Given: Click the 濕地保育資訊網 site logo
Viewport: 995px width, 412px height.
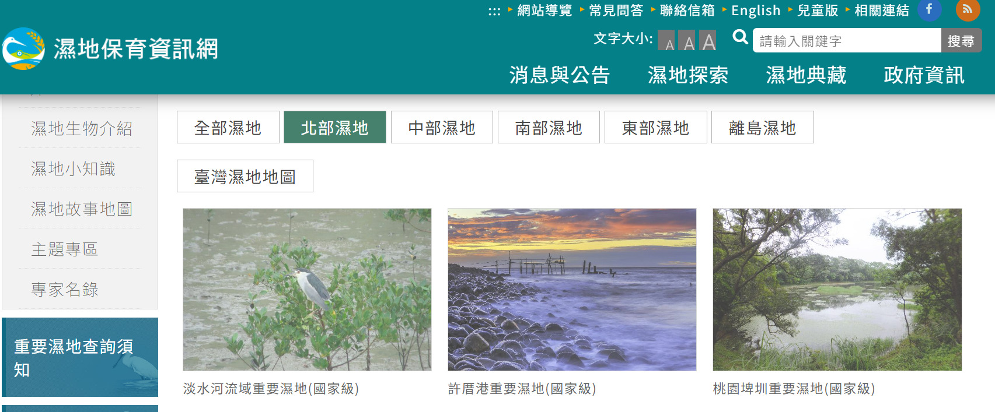Looking at the screenshot, I should click(111, 49).
